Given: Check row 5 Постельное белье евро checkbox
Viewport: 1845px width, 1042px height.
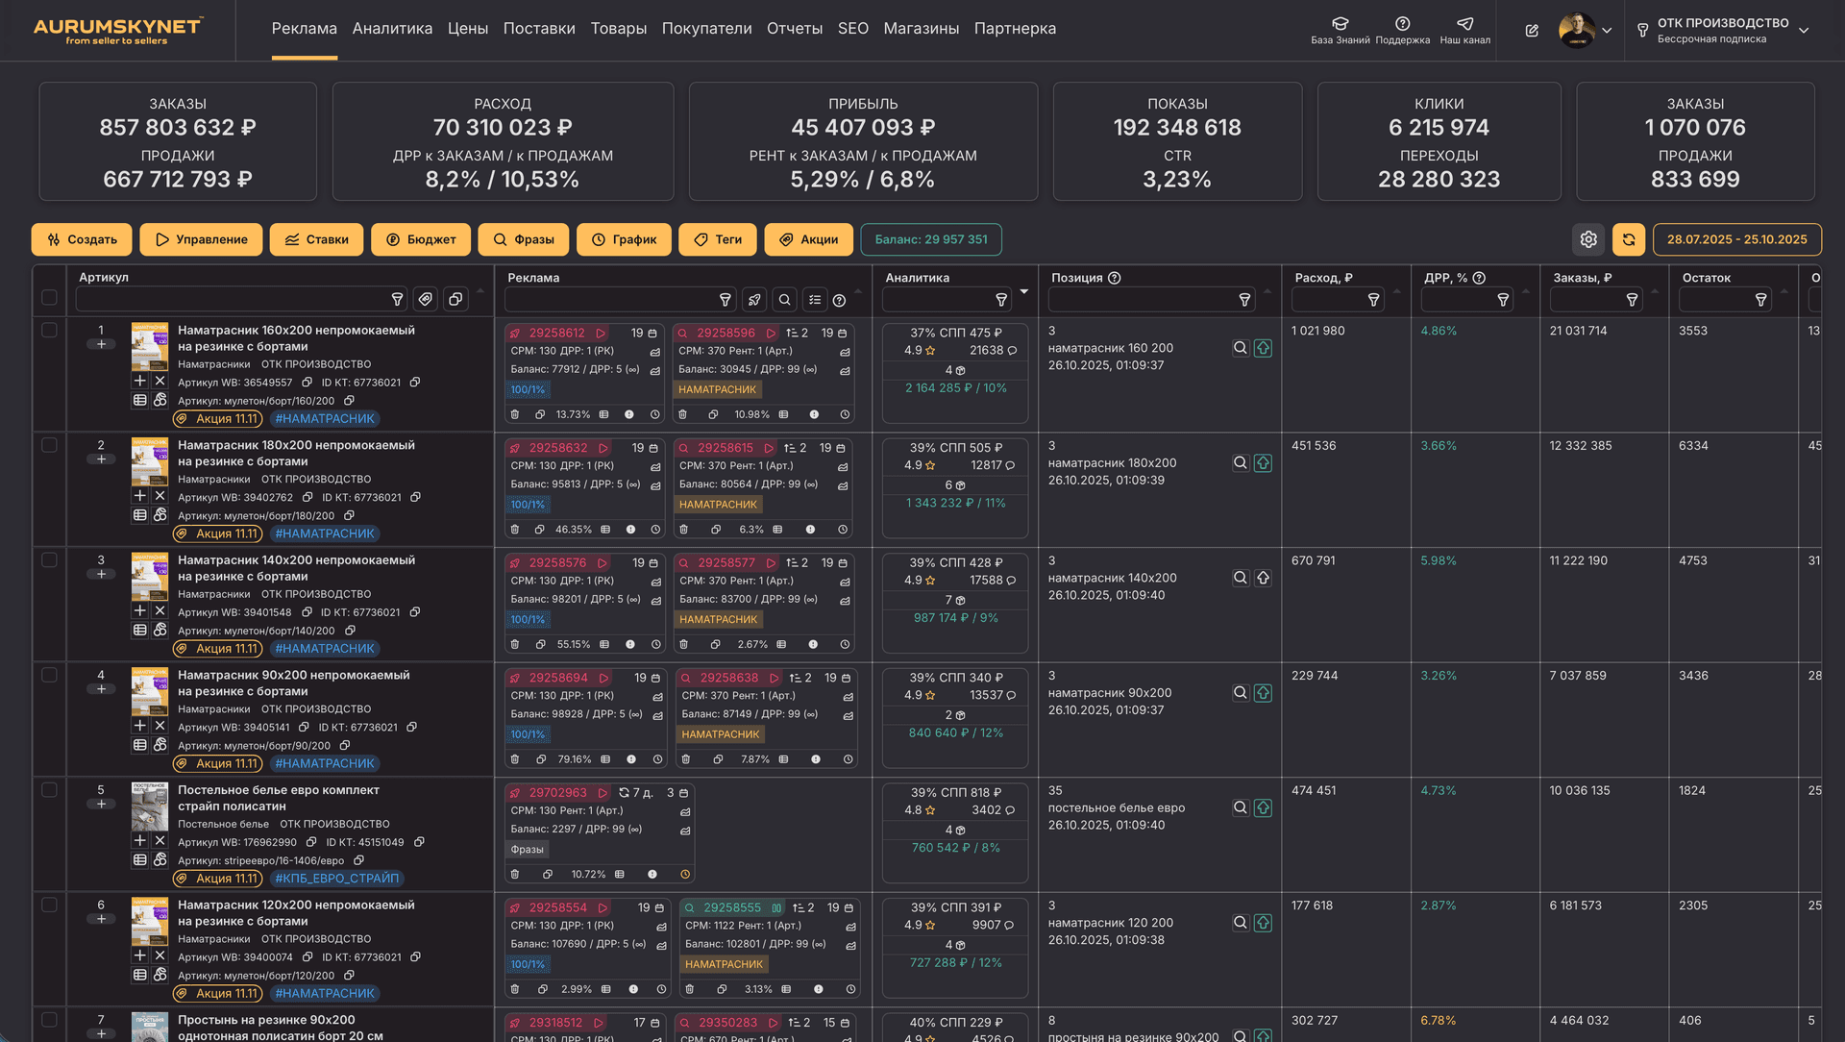Looking at the screenshot, I should pos(49,790).
